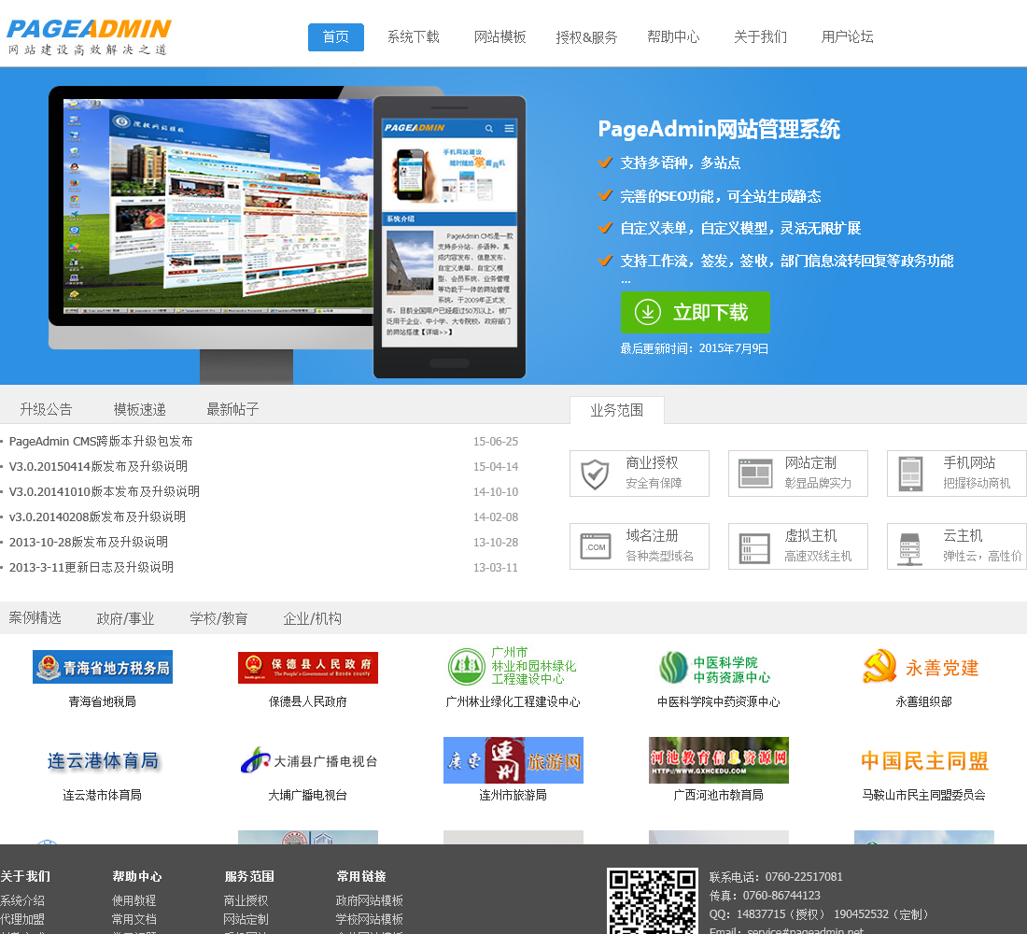Select the 学校/教育 case tab
1027x934 pixels.
pos(218,618)
